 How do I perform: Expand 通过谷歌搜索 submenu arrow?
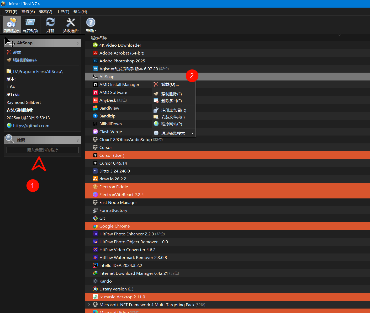pyautogui.click(x=192, y=133)
